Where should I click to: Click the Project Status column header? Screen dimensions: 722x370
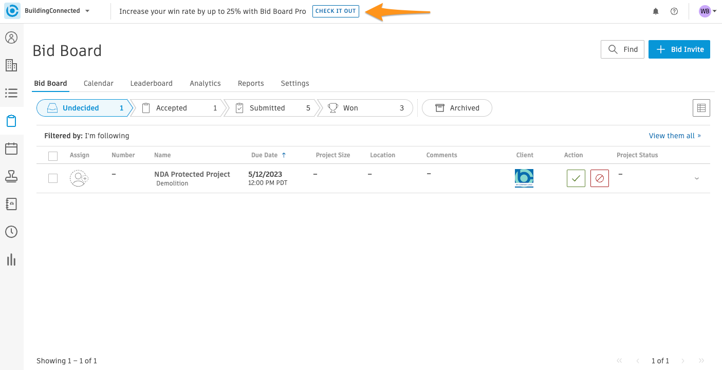(637, 155)
